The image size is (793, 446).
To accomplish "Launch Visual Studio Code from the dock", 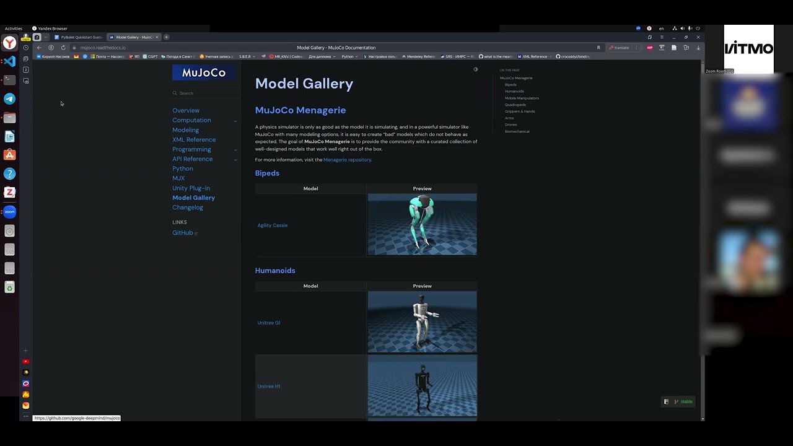I will click(x=9, y=61).
